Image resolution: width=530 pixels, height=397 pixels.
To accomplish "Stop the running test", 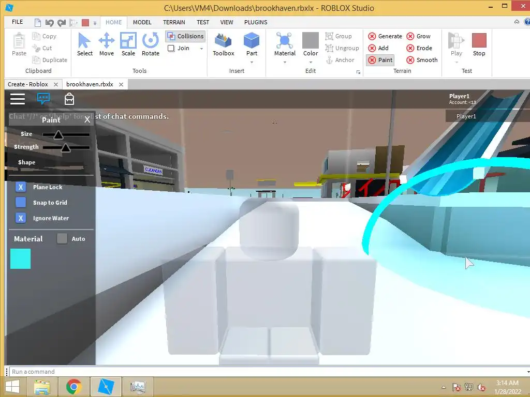I will pyautogui.click(x=479, y=44).
